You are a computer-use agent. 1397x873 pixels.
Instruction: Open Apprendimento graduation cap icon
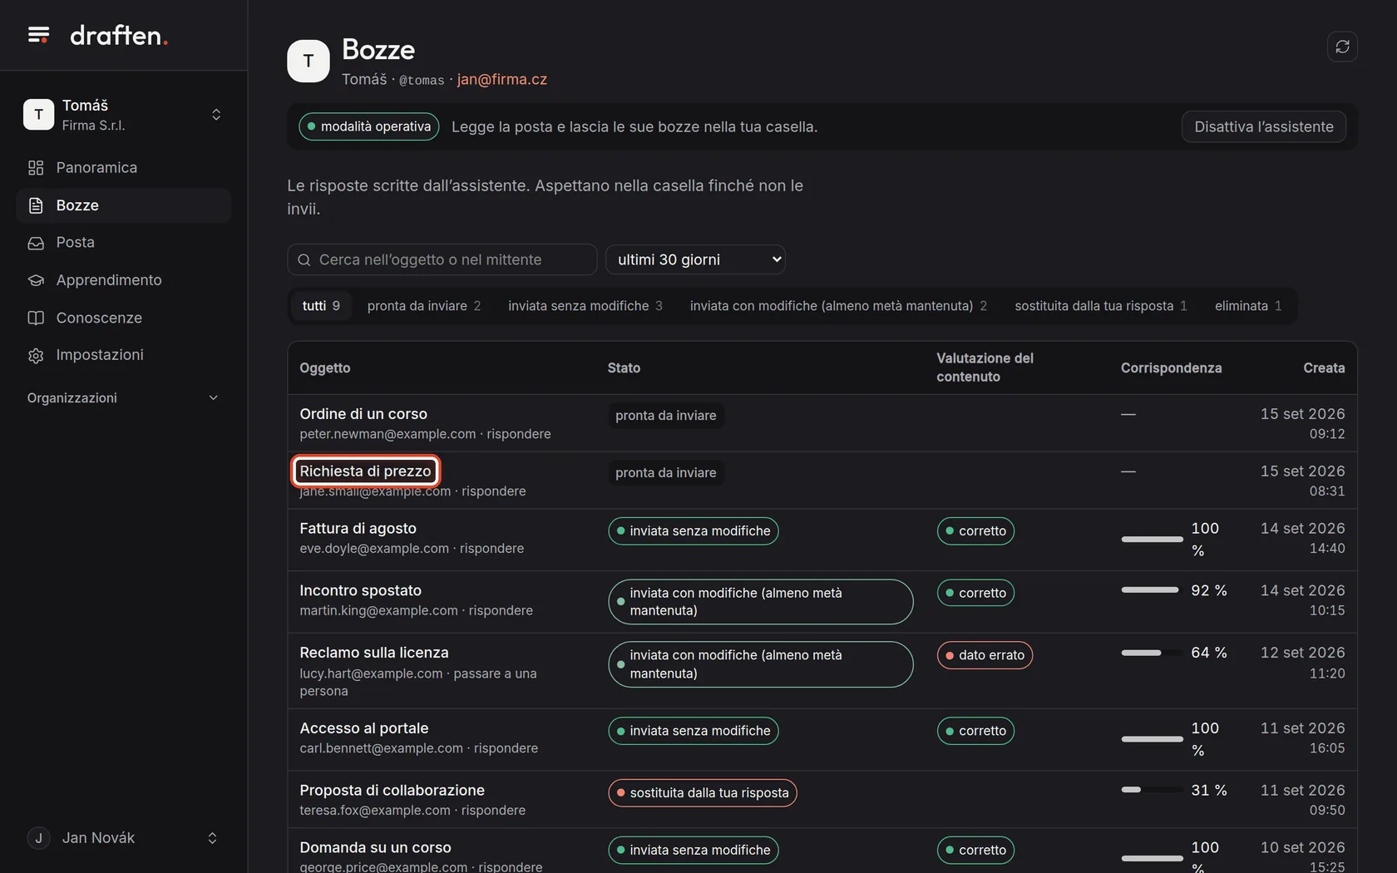pyautogui.click(x=36, y=280)
